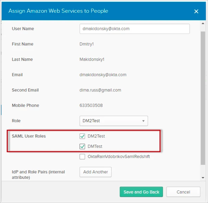Uncheck the DMTest SAML user role
This screenshot has height=203, width=208.
[82, 147]
